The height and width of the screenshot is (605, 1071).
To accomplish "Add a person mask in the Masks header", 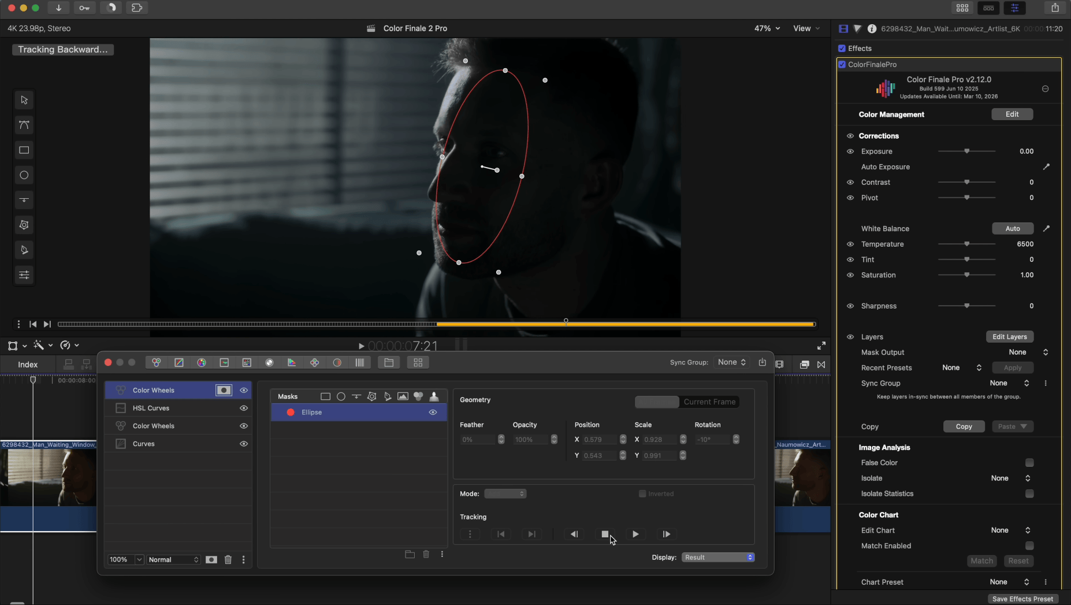I will coord(434,396).
